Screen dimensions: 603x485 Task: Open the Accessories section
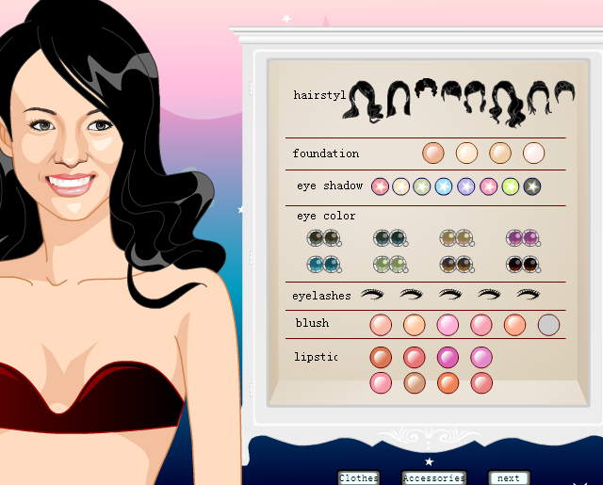tap(433, 477)
